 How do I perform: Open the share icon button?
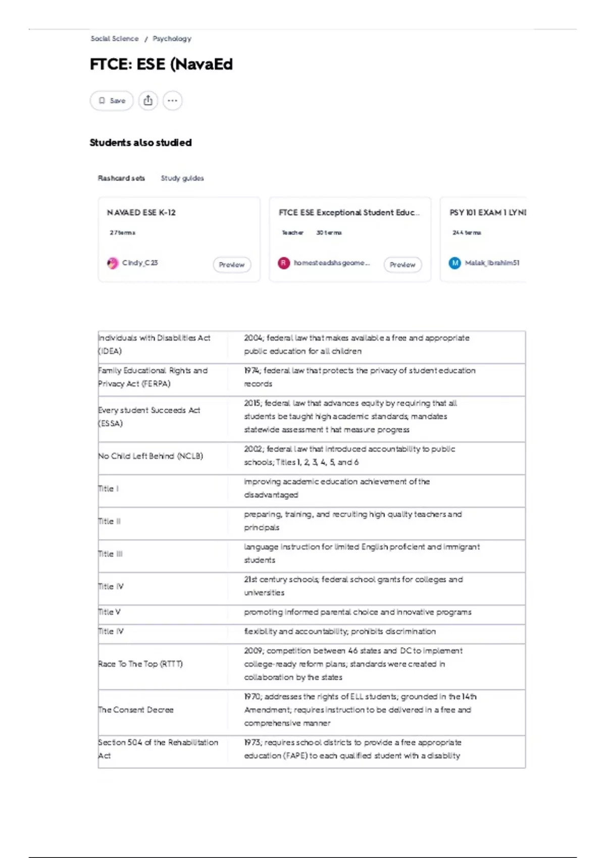tap(148, 100)
